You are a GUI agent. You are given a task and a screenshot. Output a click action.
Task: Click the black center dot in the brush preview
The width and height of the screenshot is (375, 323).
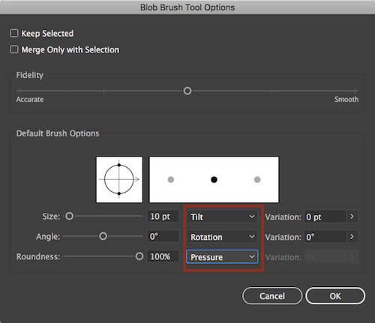214,180
